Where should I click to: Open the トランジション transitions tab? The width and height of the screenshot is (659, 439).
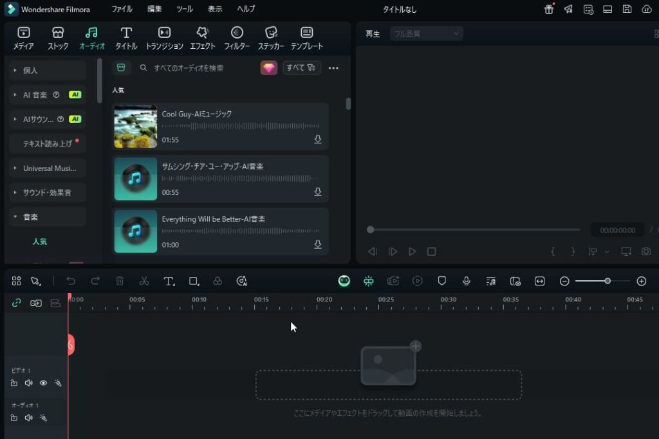tap(164, 38)
